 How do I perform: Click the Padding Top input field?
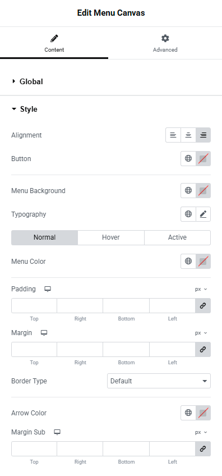tap(34, 306)
